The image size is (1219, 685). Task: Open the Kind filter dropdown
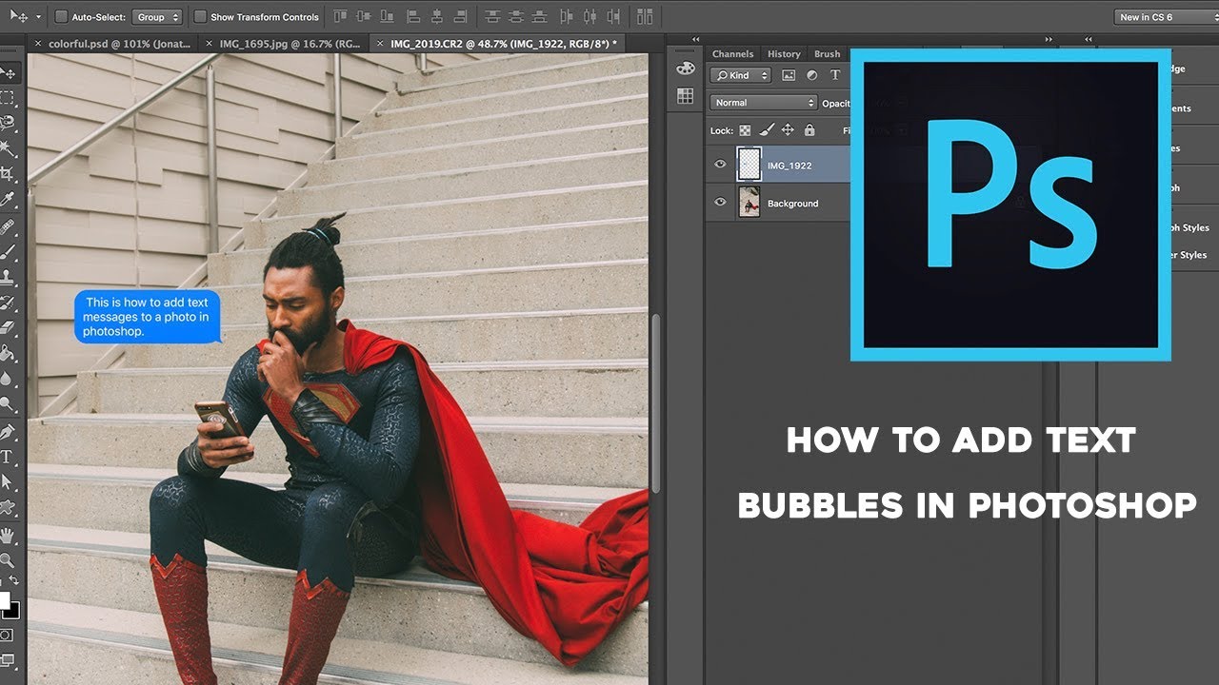click(741, 75)
